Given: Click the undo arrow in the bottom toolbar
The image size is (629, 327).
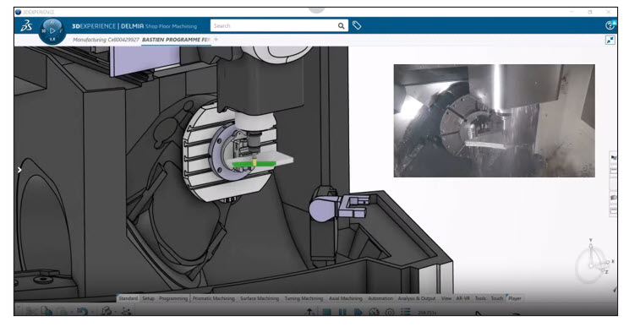Looking at the screenshot, I should (82, 312).
